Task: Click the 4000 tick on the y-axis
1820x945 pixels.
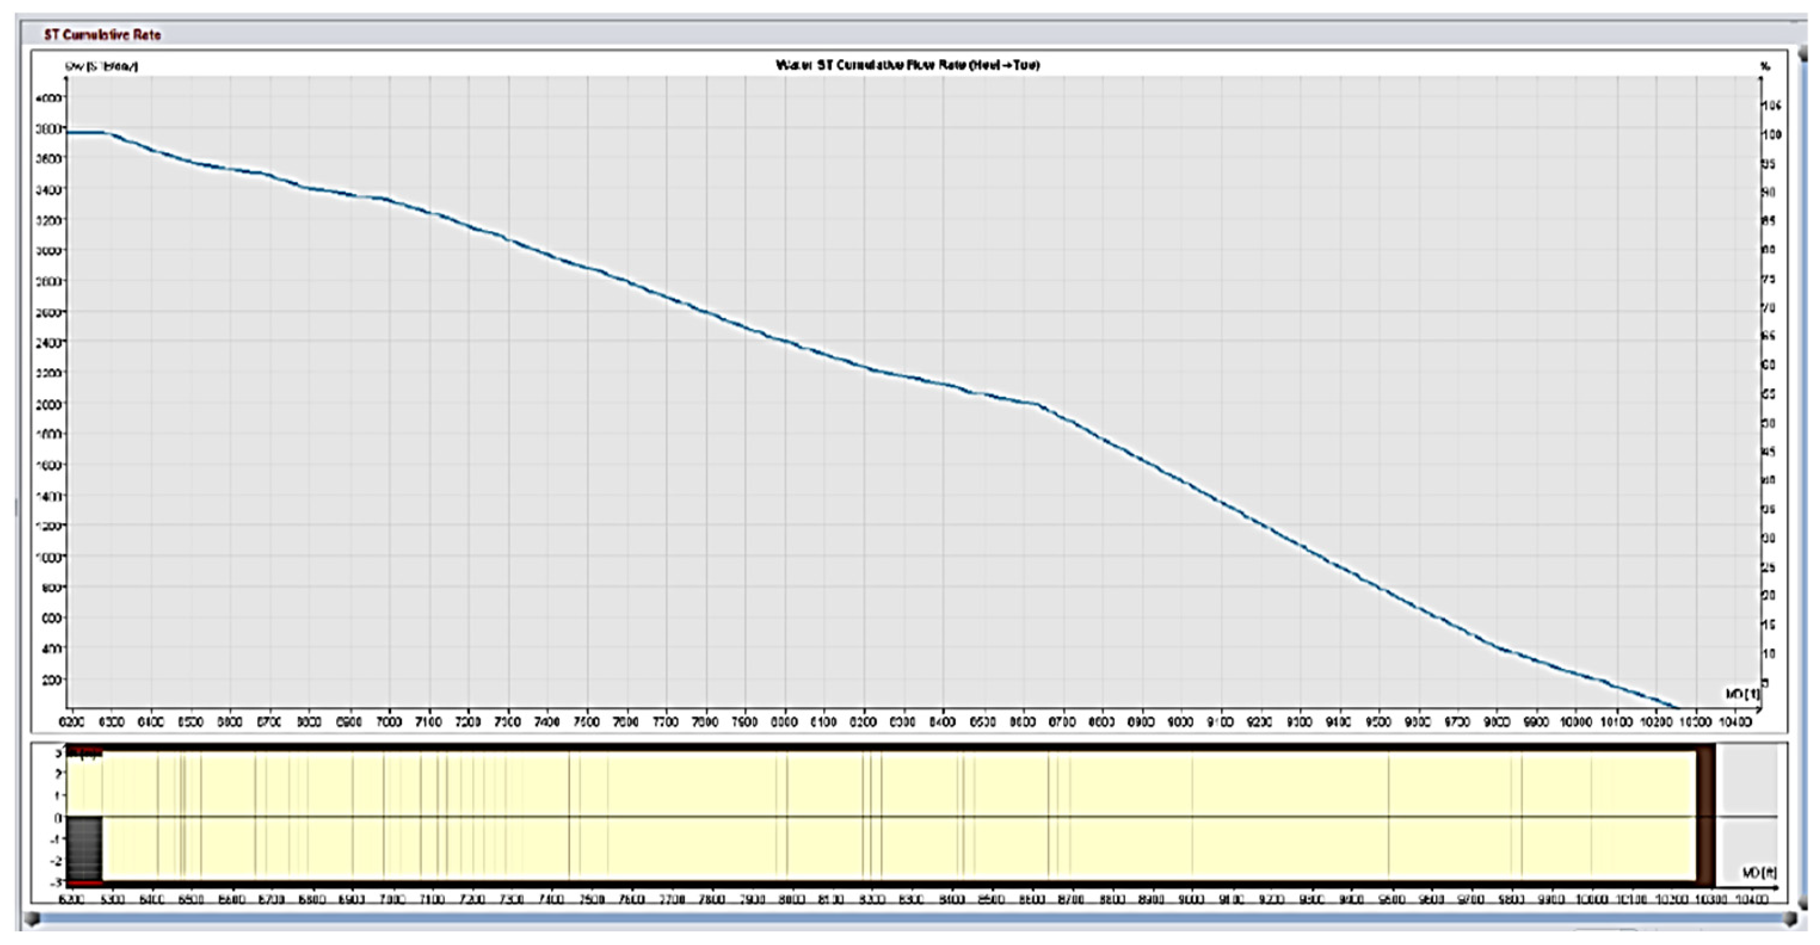Action: 51,97
